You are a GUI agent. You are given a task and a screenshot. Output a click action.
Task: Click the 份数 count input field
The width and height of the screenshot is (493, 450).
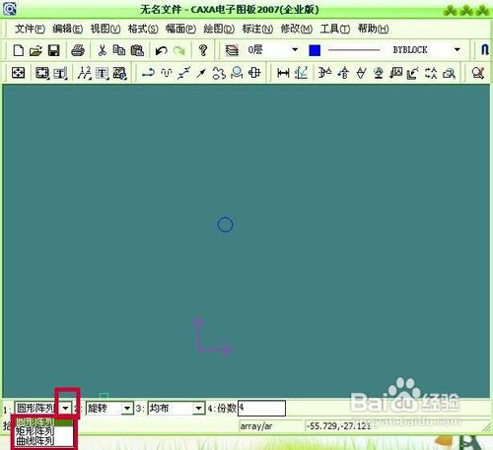[261, 408]
